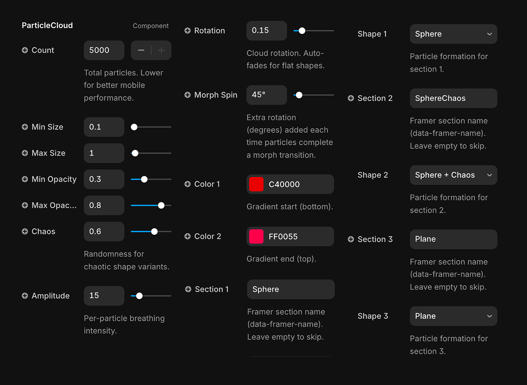Click the Component label in the header

pyautogui.click(x=151, y=26)
